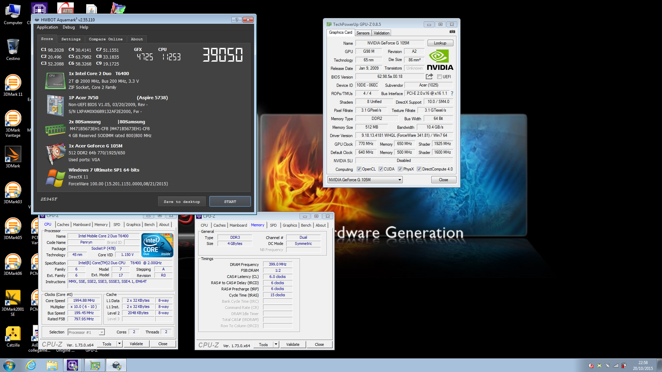Switch to the About tab in Aquamark
662x372 pixels.
pyautogui.click(x=137, y=39)
